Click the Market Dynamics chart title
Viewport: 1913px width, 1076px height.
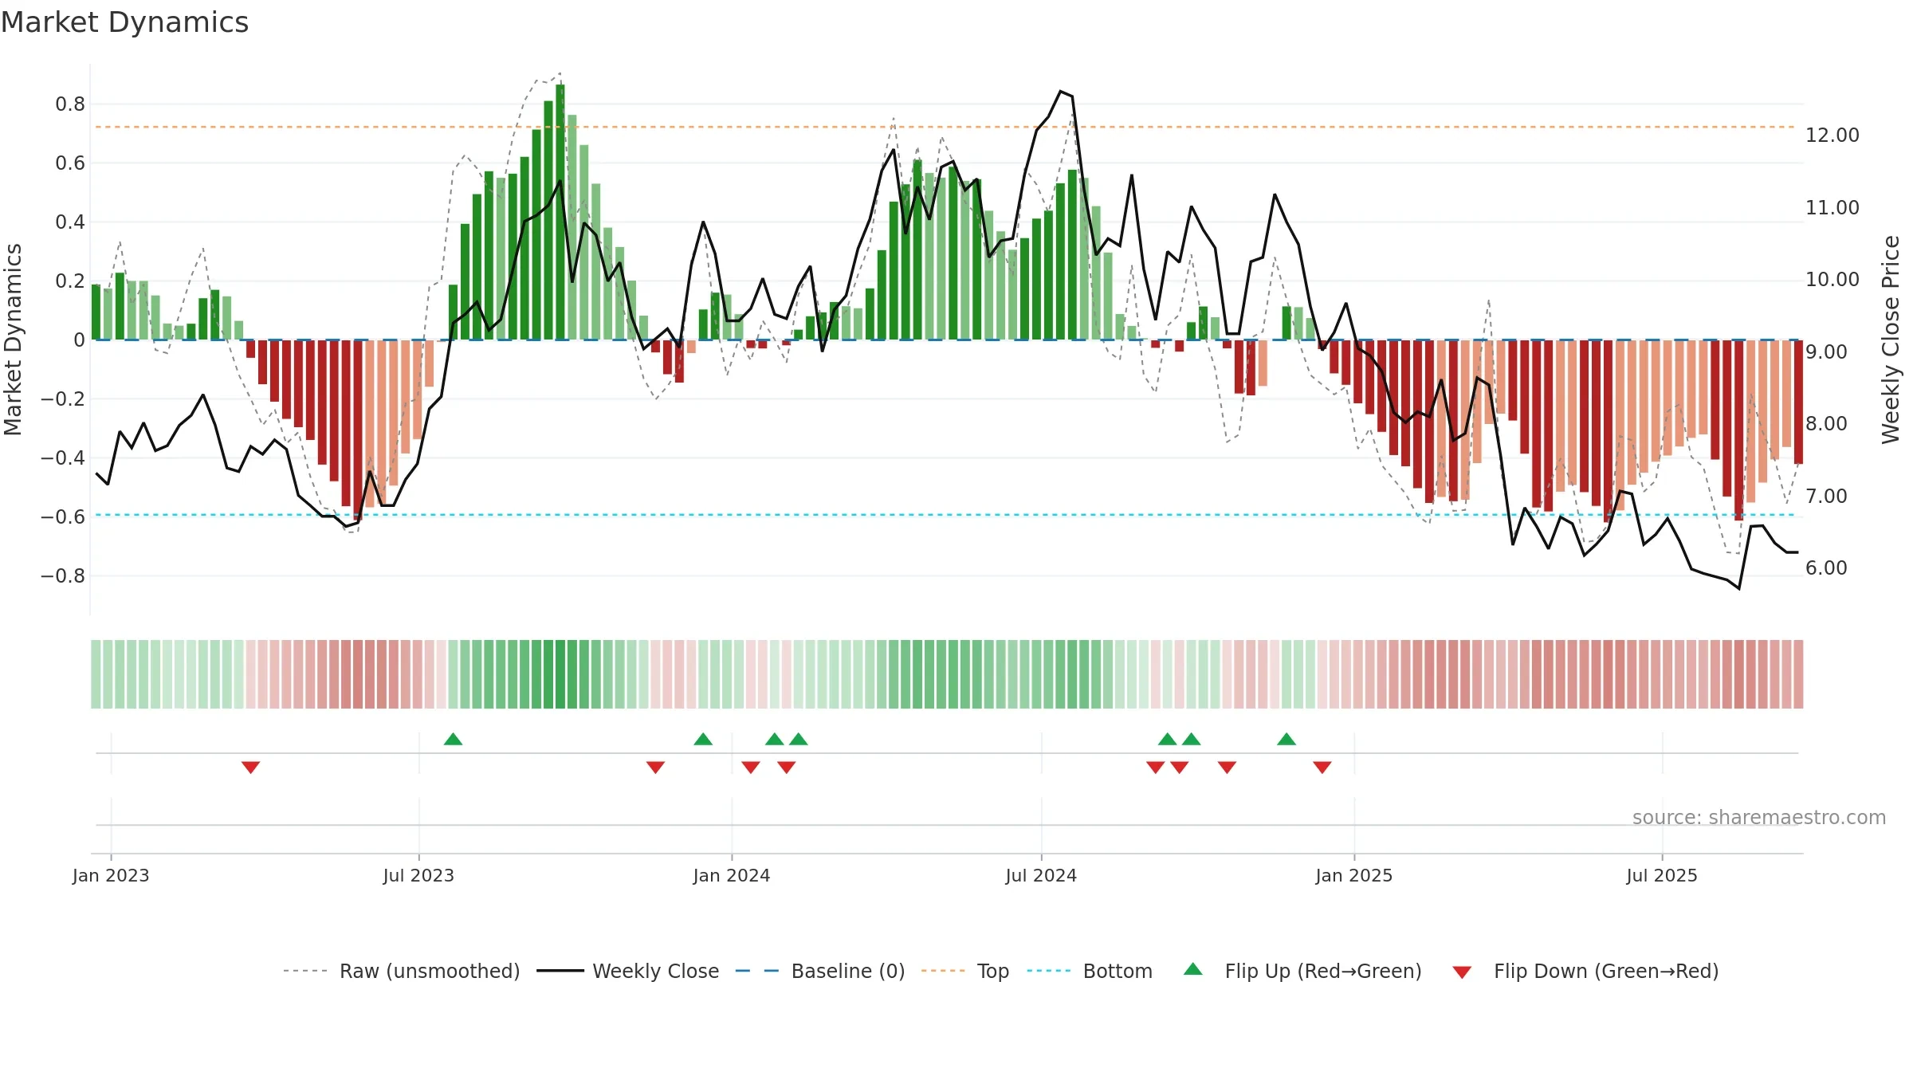124,22
